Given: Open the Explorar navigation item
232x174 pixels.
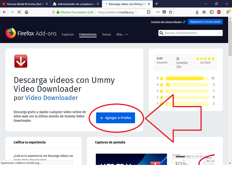Looking at the screenshot, I should (x=68, y=34).
